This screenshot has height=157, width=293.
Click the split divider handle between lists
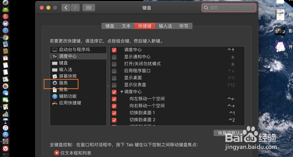coord(108,86)
